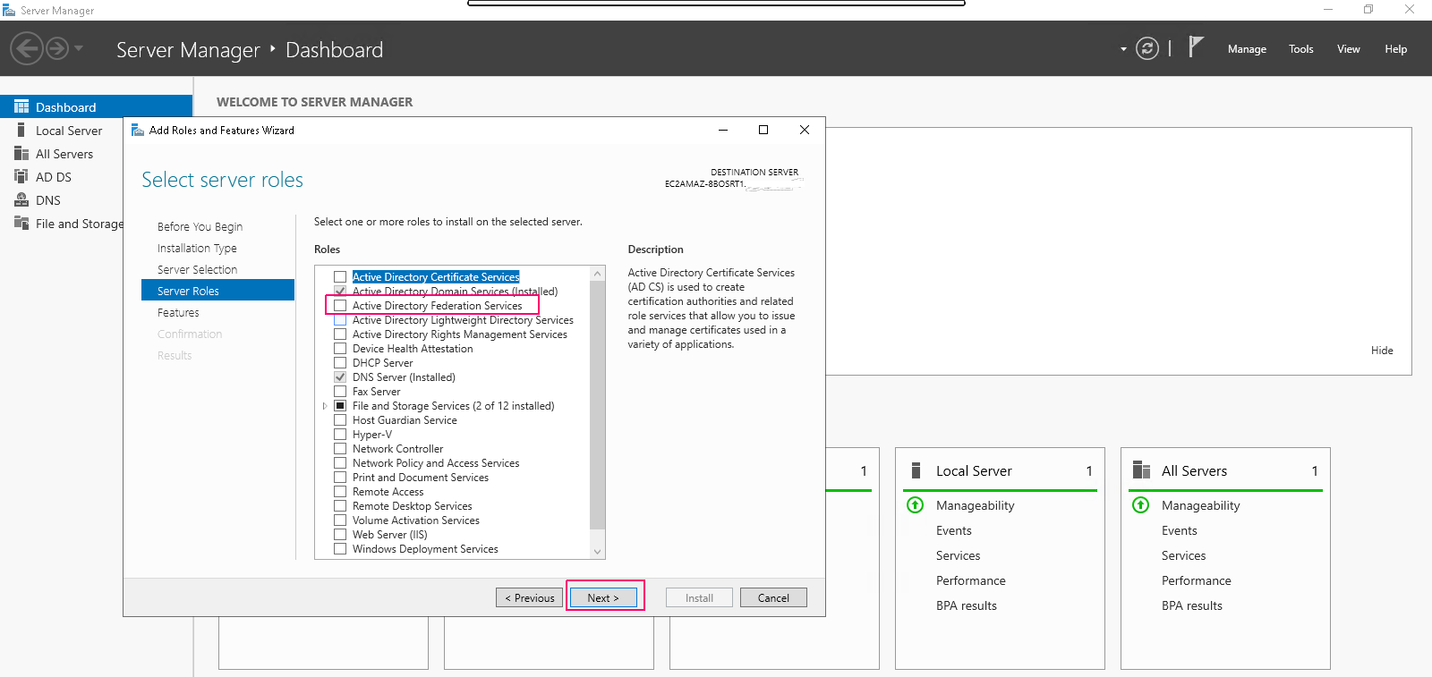This screenshot has width=1432, height=677.
Task: Click the Next button
Action: [603, 597]
